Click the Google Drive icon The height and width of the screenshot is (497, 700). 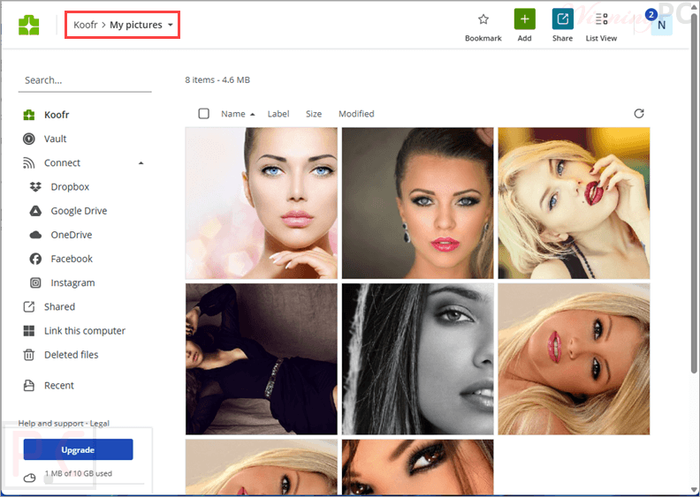[x=35, y=211]
